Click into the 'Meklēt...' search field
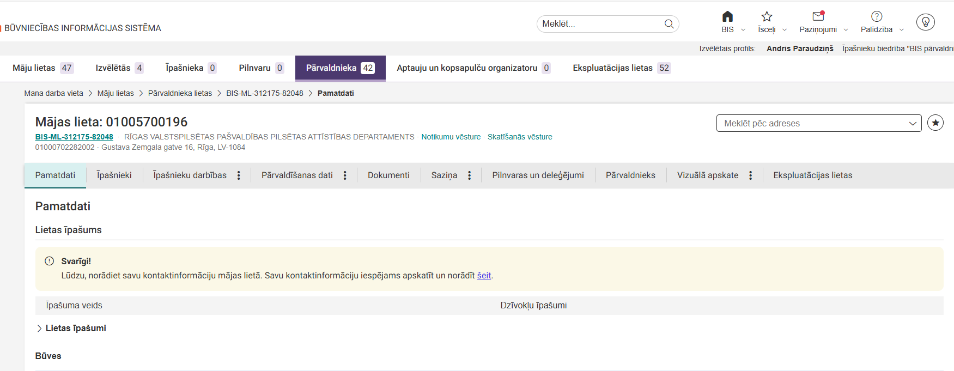 [x=599, y=24]
